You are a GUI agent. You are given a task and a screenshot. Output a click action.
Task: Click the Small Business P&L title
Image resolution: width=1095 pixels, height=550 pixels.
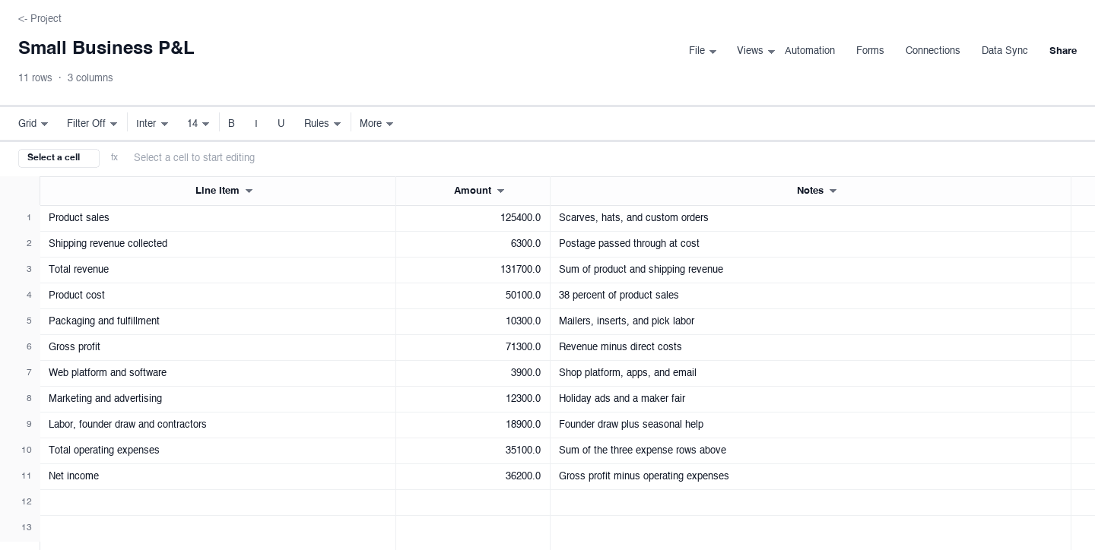click(106, 48)
